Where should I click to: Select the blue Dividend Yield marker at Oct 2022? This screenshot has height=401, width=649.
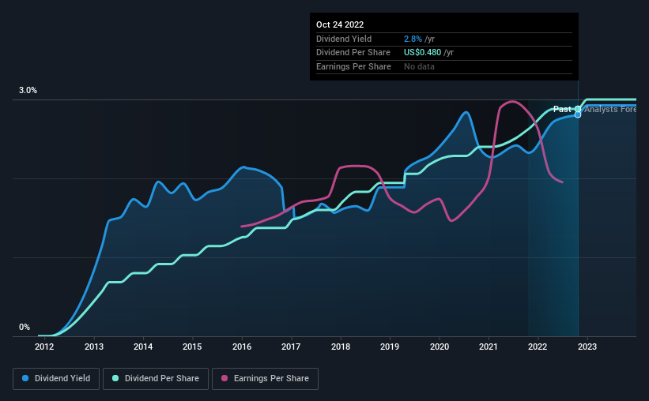(578, 114)
